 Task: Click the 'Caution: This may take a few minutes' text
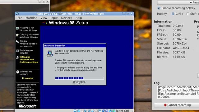78,62
